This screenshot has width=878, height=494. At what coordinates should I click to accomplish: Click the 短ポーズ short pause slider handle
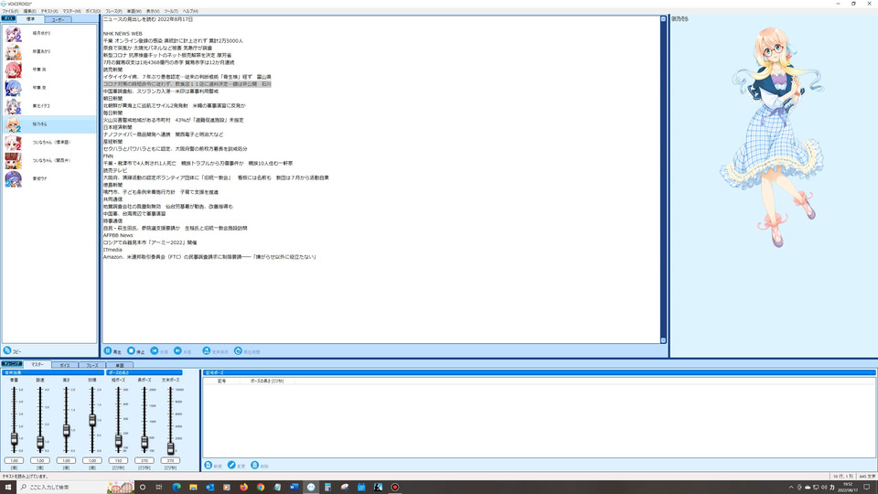pyautogui.click(x=118, y=441)
